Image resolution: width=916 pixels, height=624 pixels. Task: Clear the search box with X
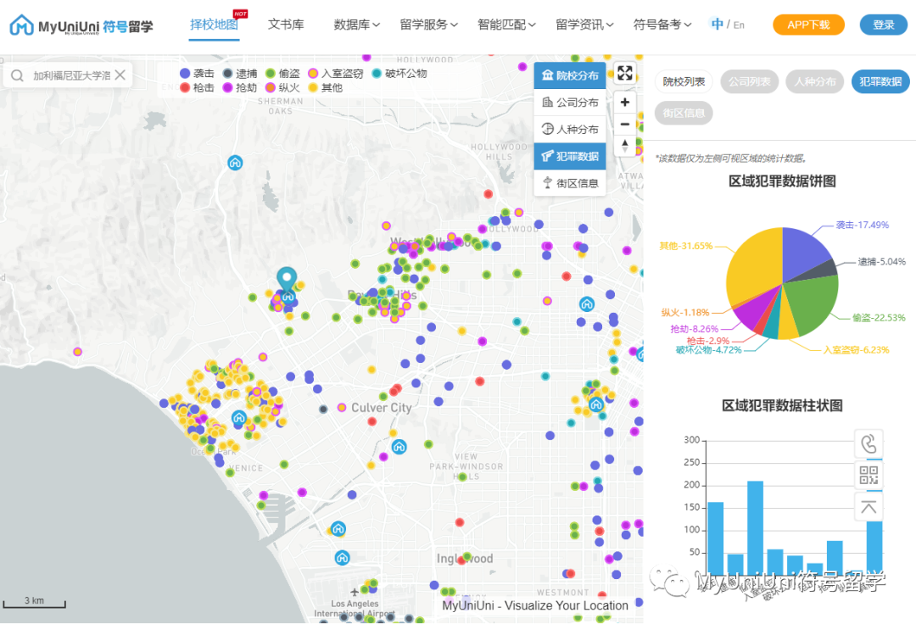click(120, 75)
